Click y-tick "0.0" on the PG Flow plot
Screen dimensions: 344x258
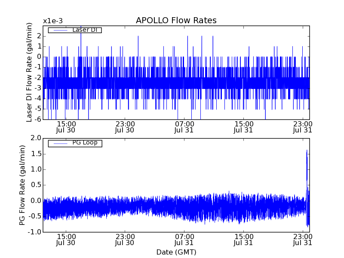pos(36,200)
